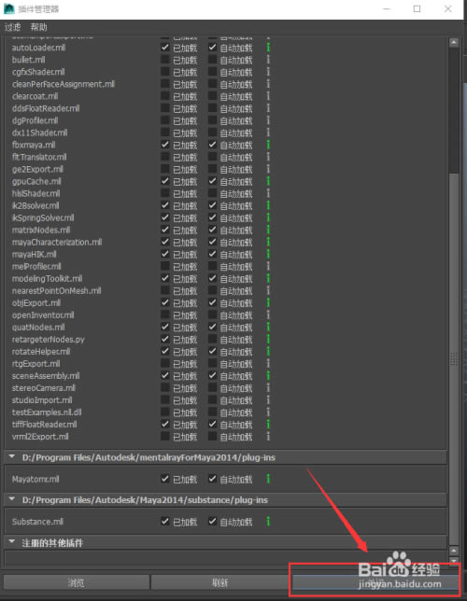
Task: View Substance.mll plugin info
Action: (x=268, y=522)
